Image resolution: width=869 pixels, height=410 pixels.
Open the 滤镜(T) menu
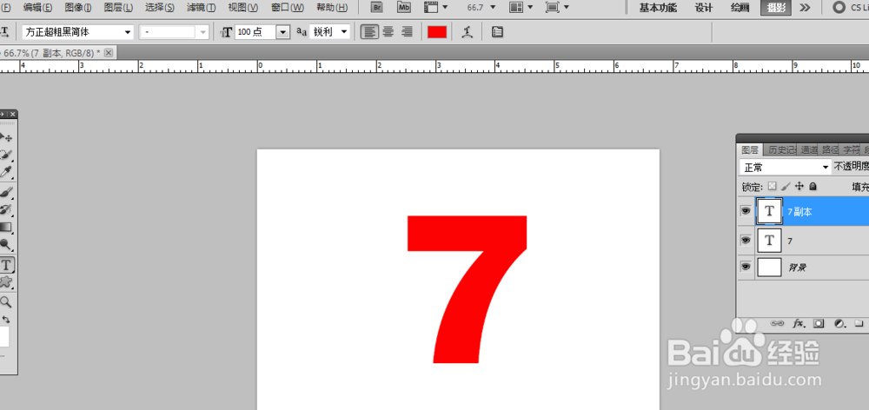[202, 7]
